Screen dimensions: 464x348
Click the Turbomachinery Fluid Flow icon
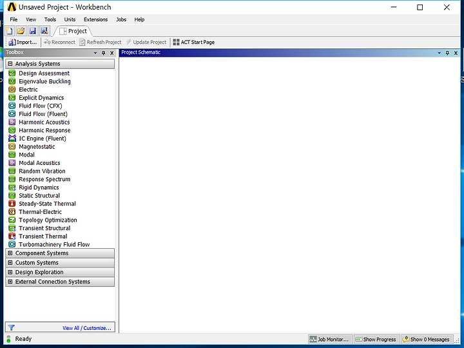point(12,244)
